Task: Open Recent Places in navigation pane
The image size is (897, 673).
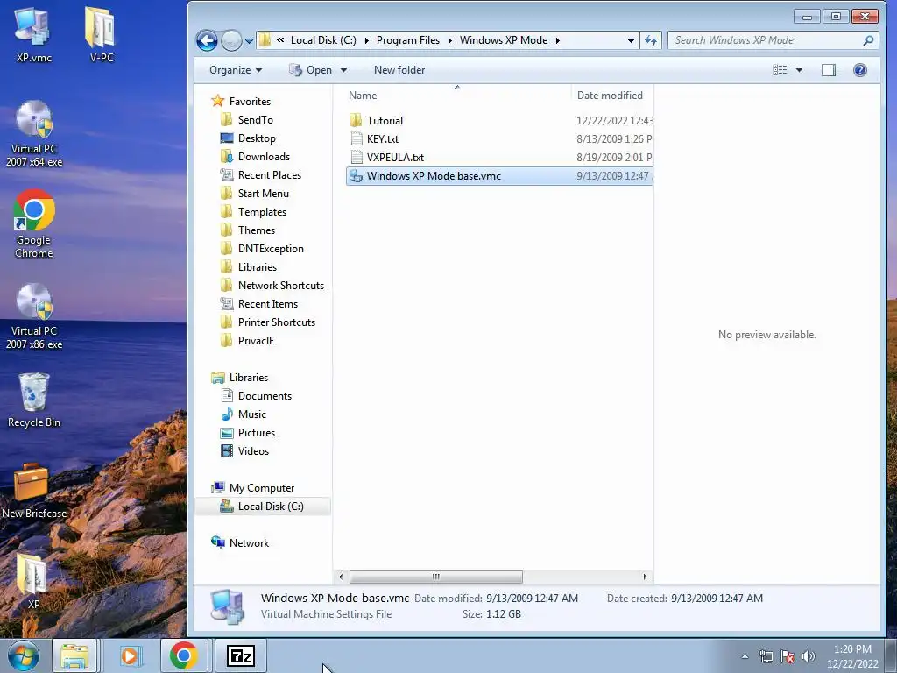Action: click(x=270, y=174)
